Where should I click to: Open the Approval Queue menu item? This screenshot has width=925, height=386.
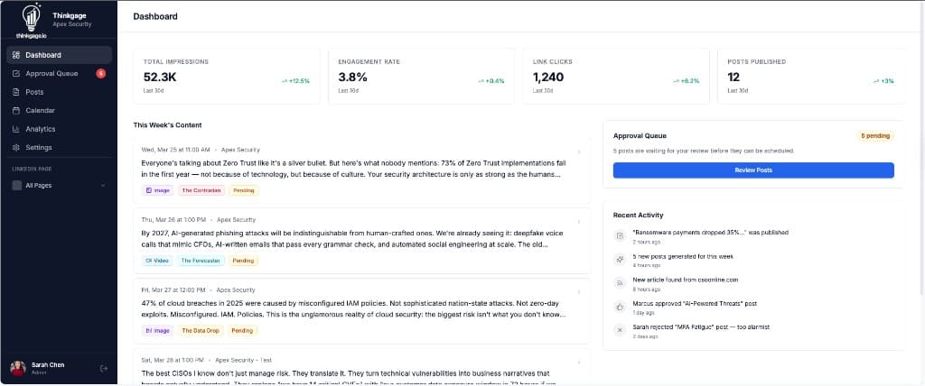coord(59,74)
